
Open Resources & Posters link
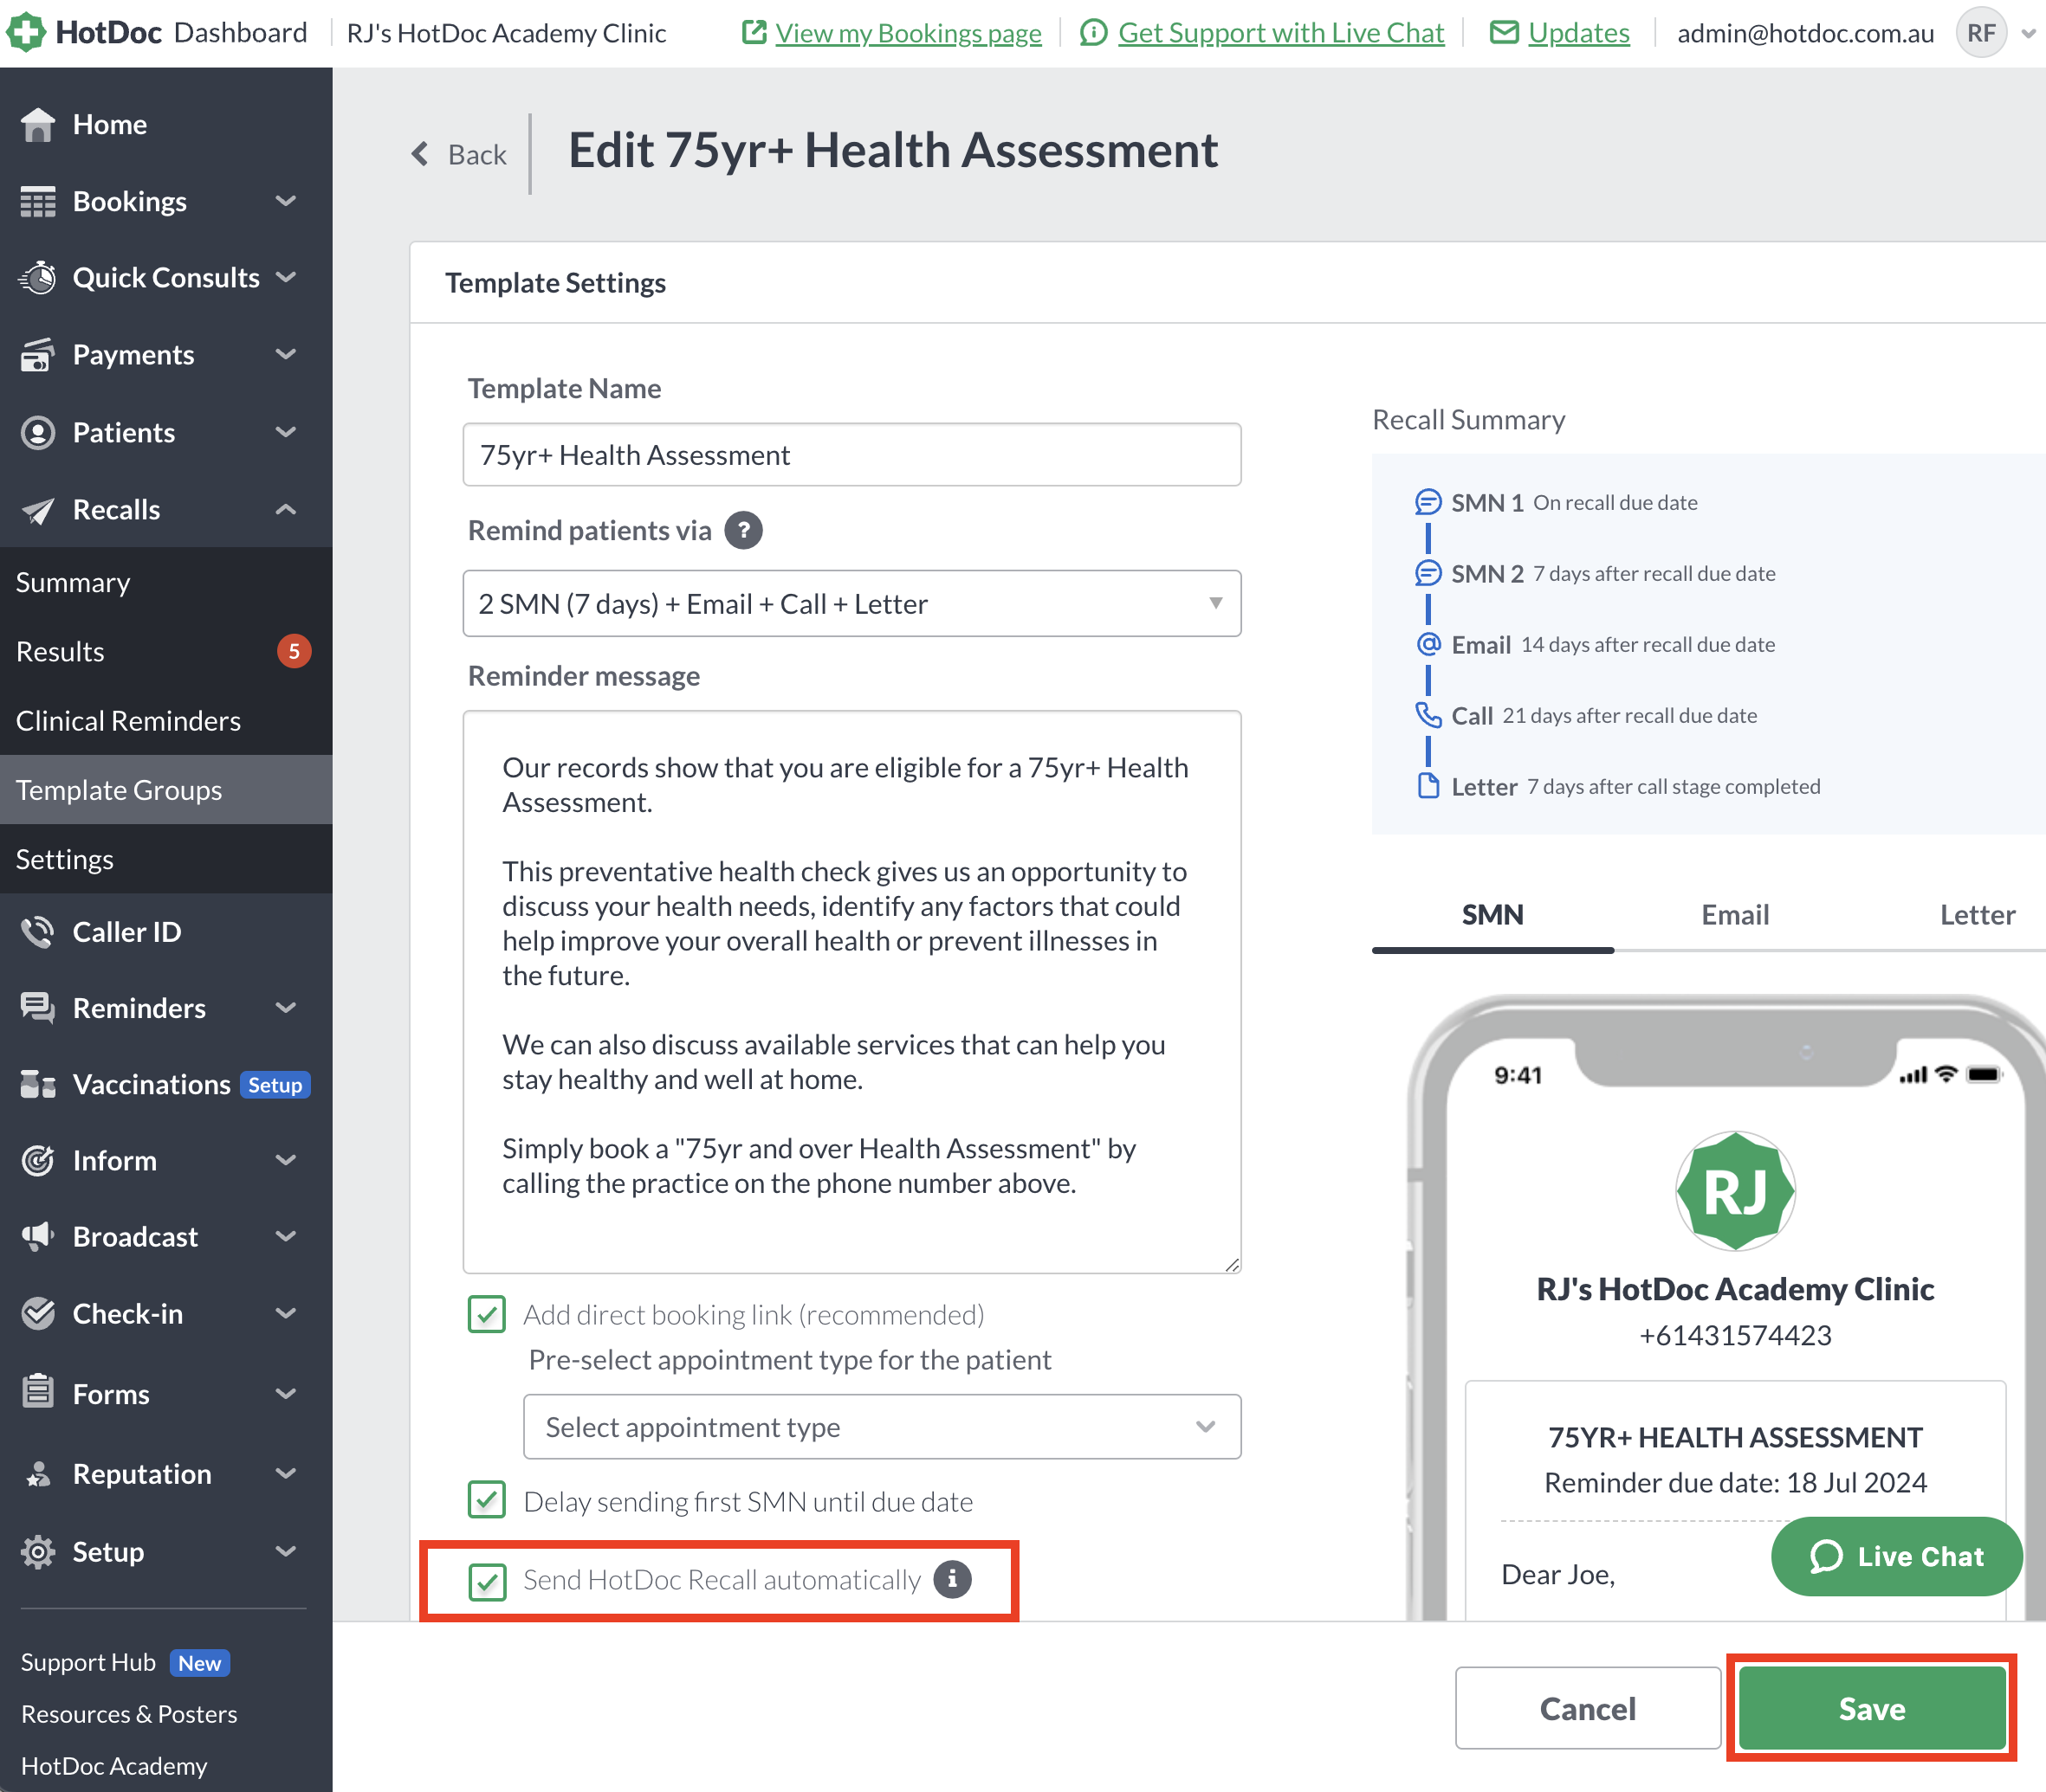(x=129, y=1714)
